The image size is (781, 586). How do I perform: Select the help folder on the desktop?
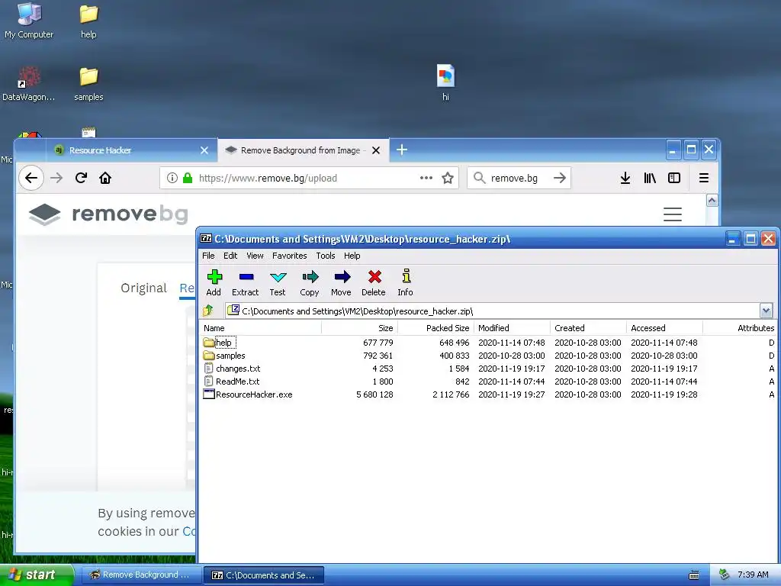point(88,22)
